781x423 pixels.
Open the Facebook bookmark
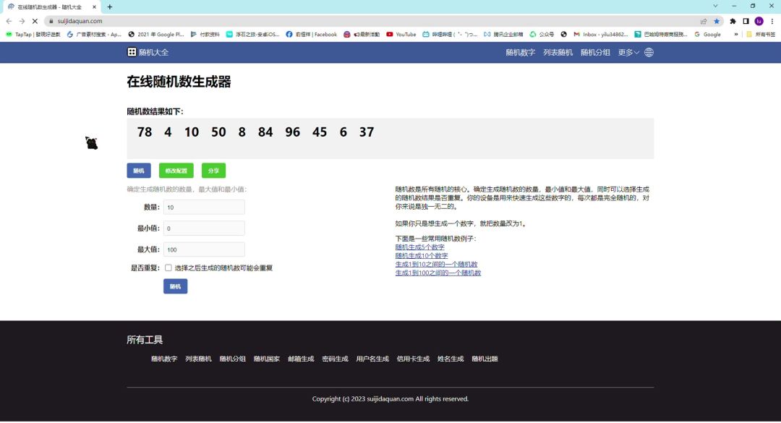coord(312,34)
